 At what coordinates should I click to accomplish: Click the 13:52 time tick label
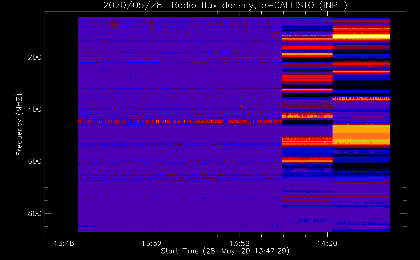coord(152,244)
